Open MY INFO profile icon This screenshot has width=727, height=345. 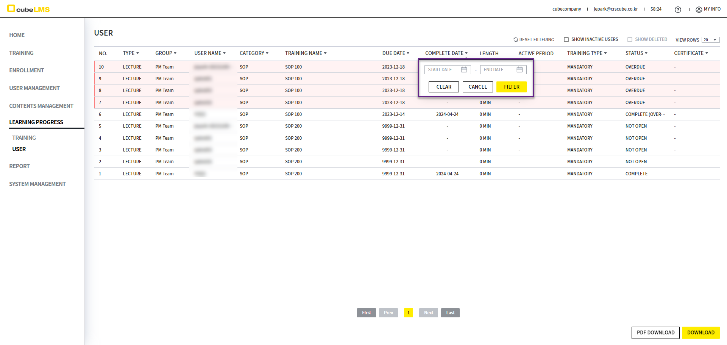point(699,9)
